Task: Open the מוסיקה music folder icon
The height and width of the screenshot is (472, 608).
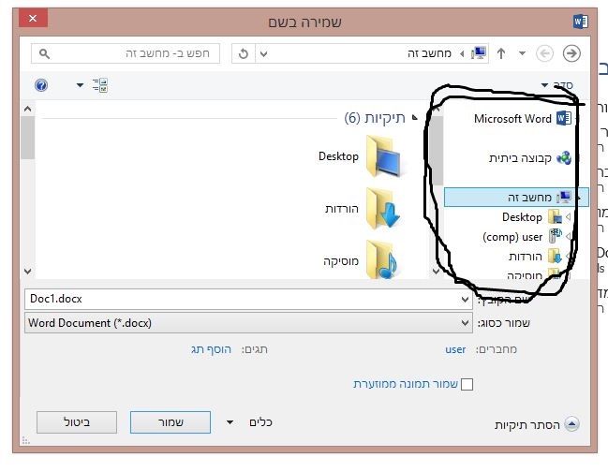Action: [x=384, y=259]
